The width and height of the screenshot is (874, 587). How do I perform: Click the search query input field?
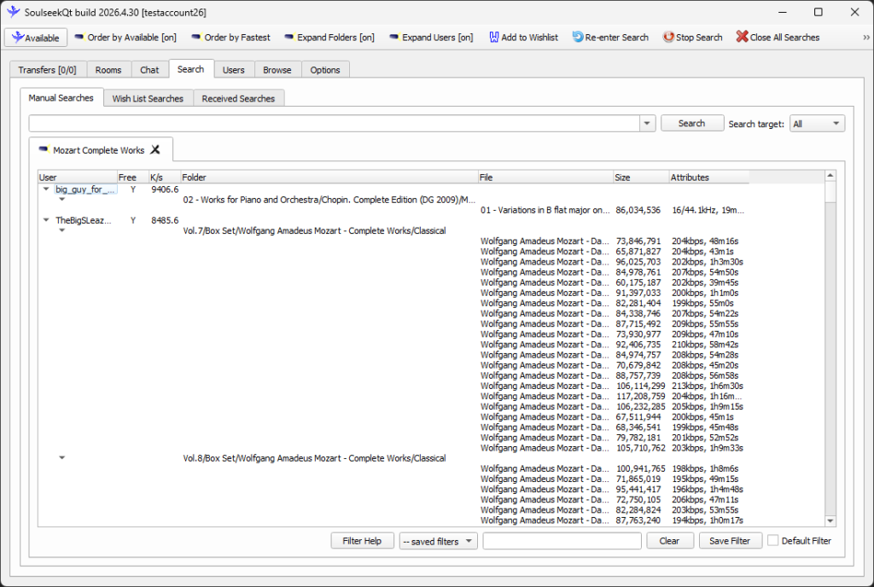pyautogui.click(x=335, y=124)
